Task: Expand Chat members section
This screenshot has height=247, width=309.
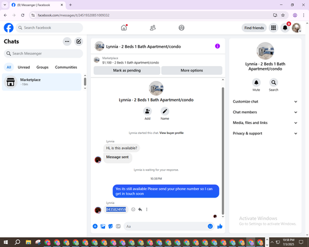Action: click(265, 112)
